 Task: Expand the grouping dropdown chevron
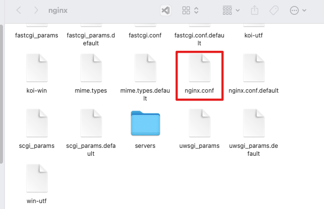coord(238,10)
